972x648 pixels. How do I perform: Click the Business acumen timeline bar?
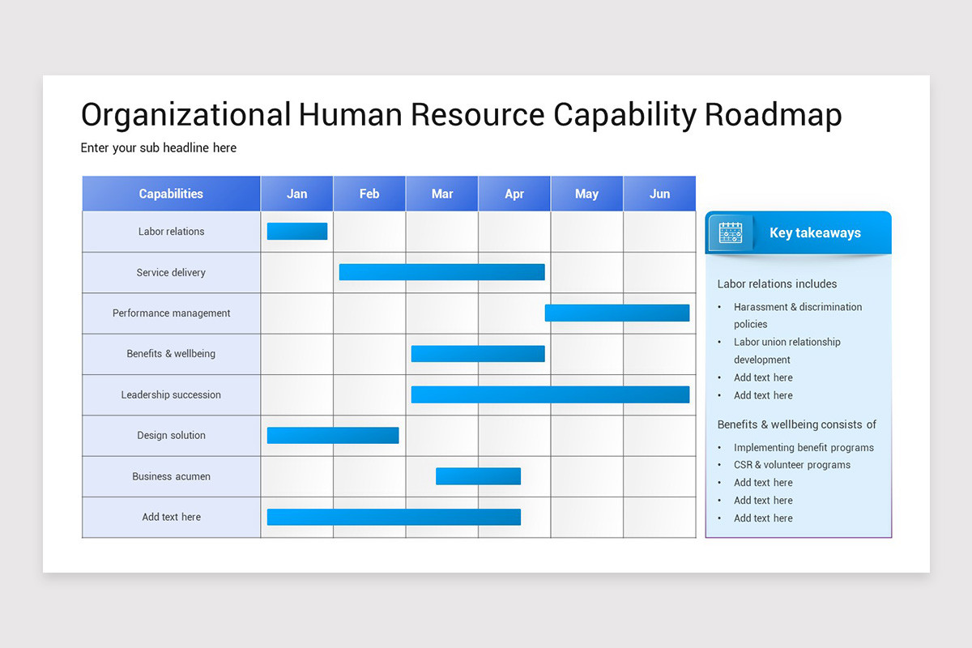(478, 476)
